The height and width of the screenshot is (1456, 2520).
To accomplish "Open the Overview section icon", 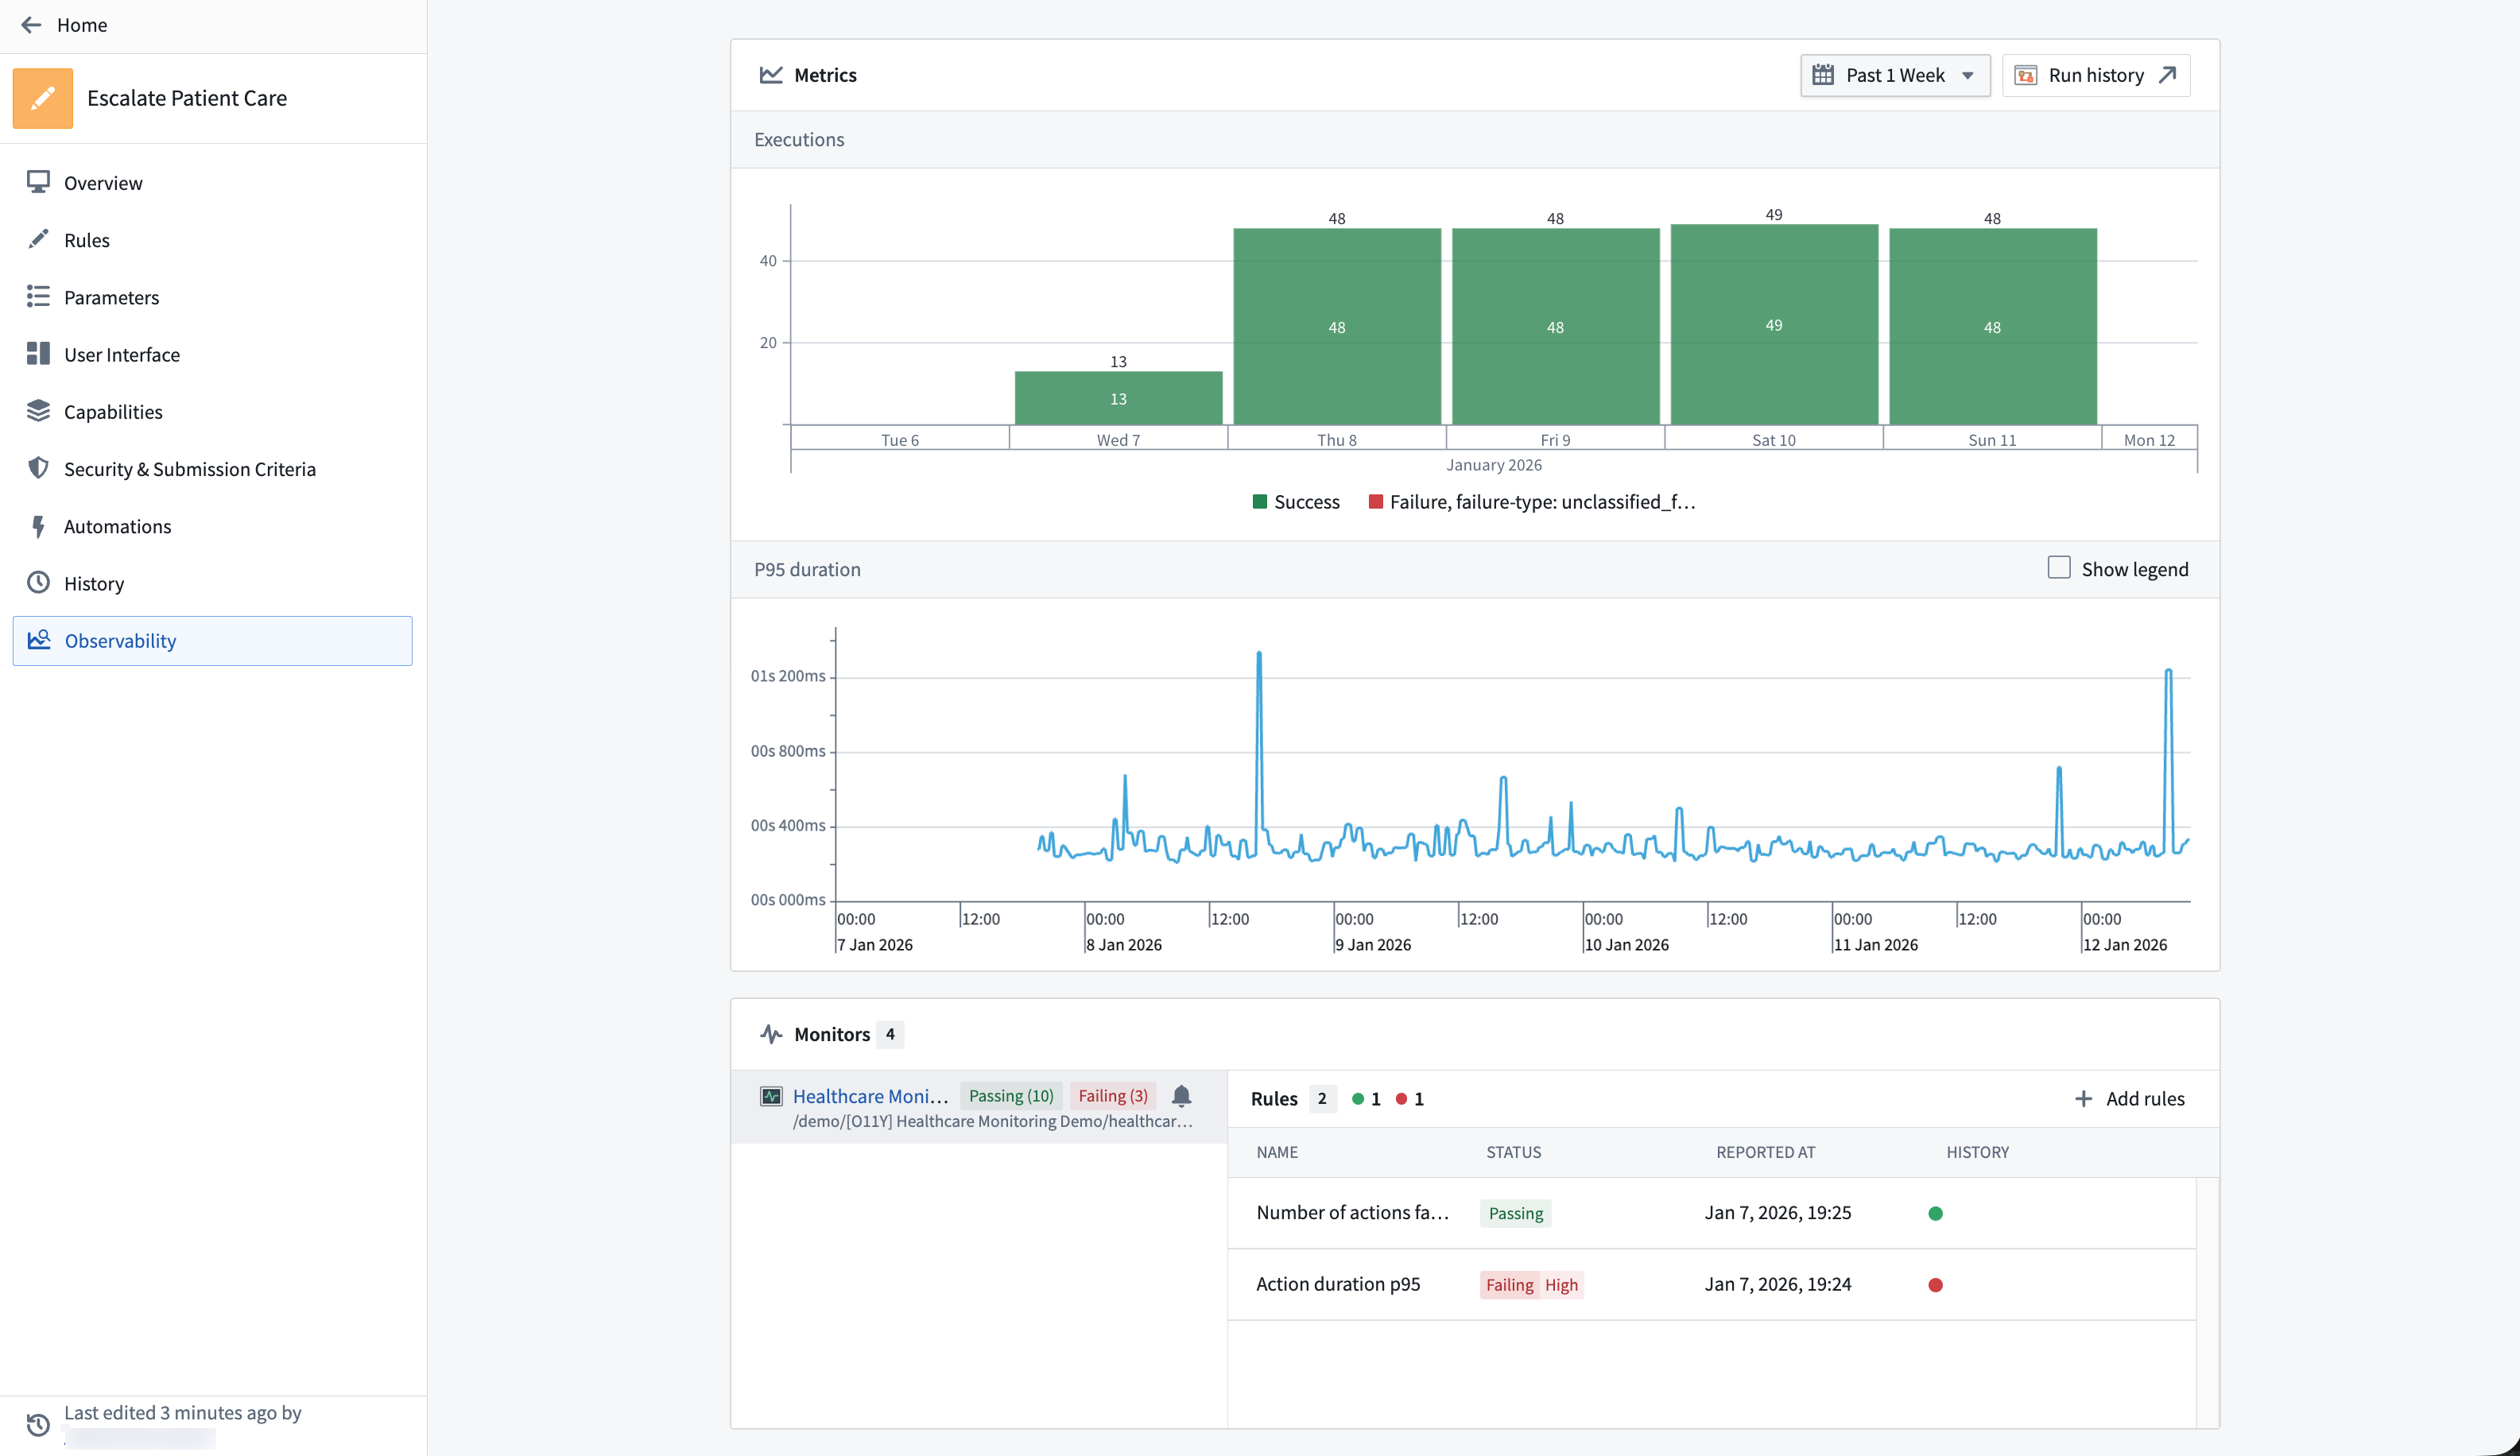I will 38,182.
